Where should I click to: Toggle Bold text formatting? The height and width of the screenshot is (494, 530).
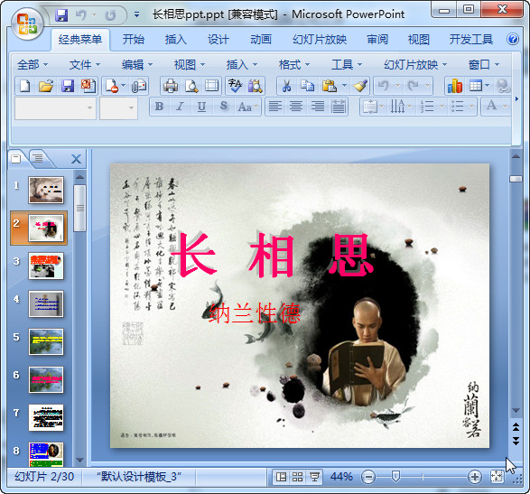tap(159, 107)
